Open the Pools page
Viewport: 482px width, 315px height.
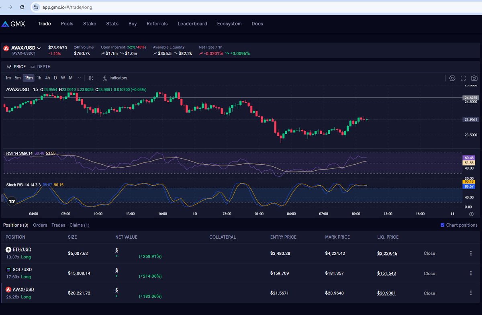[x=67, y=24]
